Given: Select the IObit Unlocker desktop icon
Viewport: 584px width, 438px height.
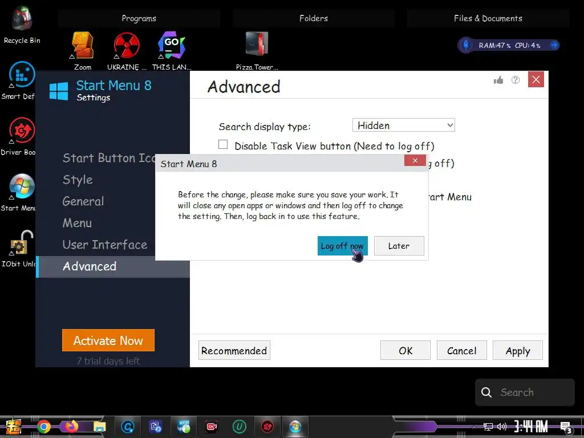Looking at the screenshot, I should tap(19, 249).
